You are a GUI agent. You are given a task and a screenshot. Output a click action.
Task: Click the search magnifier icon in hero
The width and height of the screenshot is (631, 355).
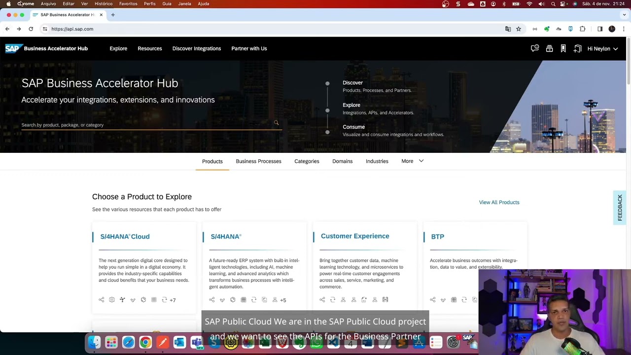(x=276, y=123)
